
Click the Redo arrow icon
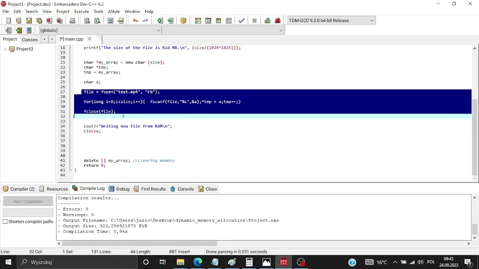[146, 21]
